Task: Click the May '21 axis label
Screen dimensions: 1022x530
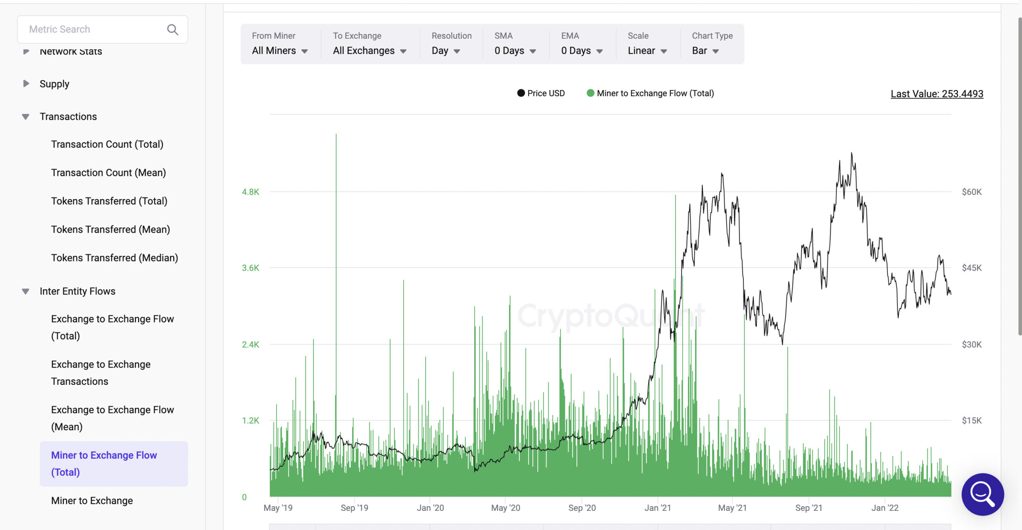Action: (x=732, y=508)
